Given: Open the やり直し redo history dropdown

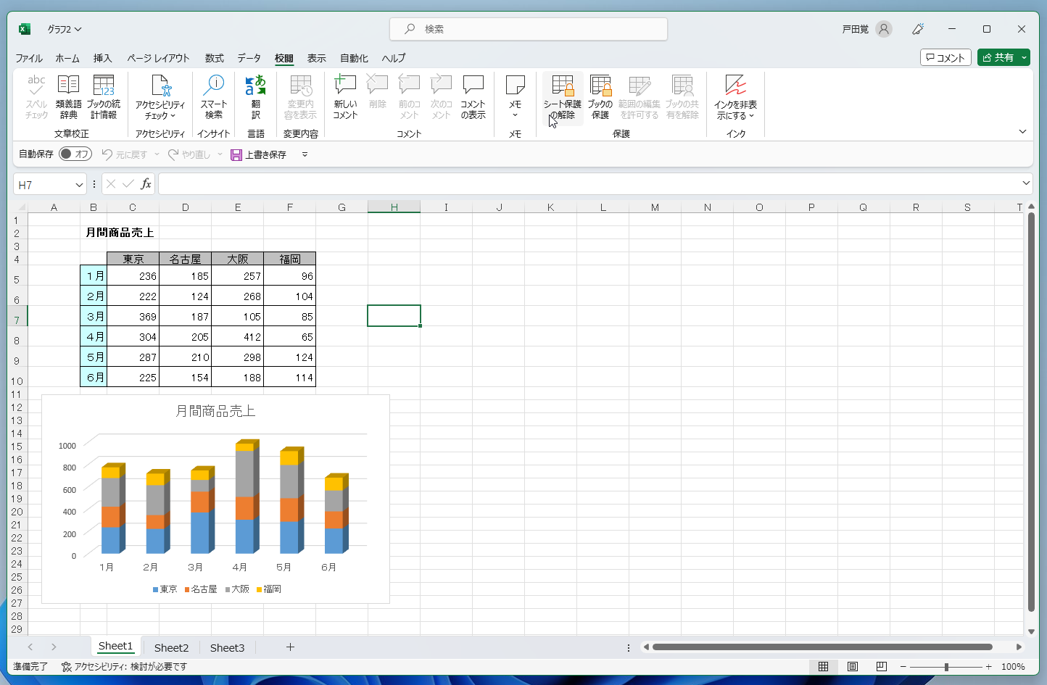Looking at the screenshot, I should point(220,154).
